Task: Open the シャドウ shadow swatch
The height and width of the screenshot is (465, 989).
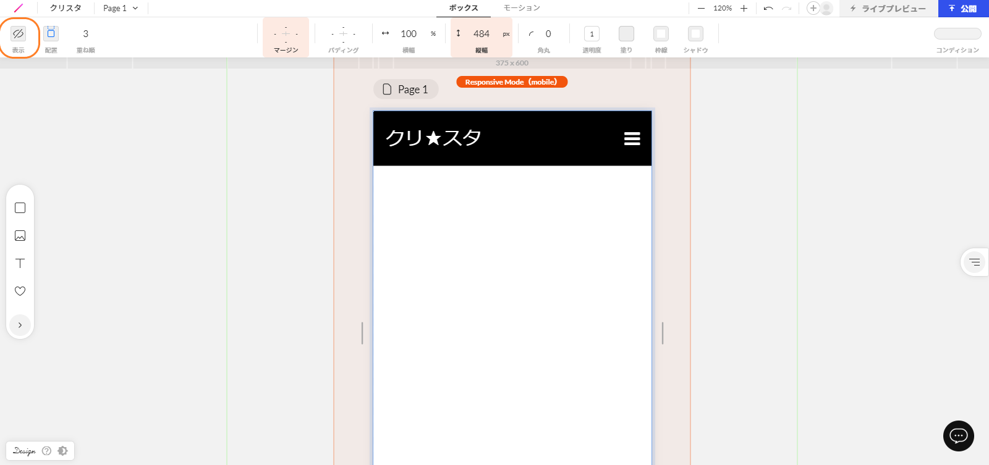Action: tap(695, 33)
